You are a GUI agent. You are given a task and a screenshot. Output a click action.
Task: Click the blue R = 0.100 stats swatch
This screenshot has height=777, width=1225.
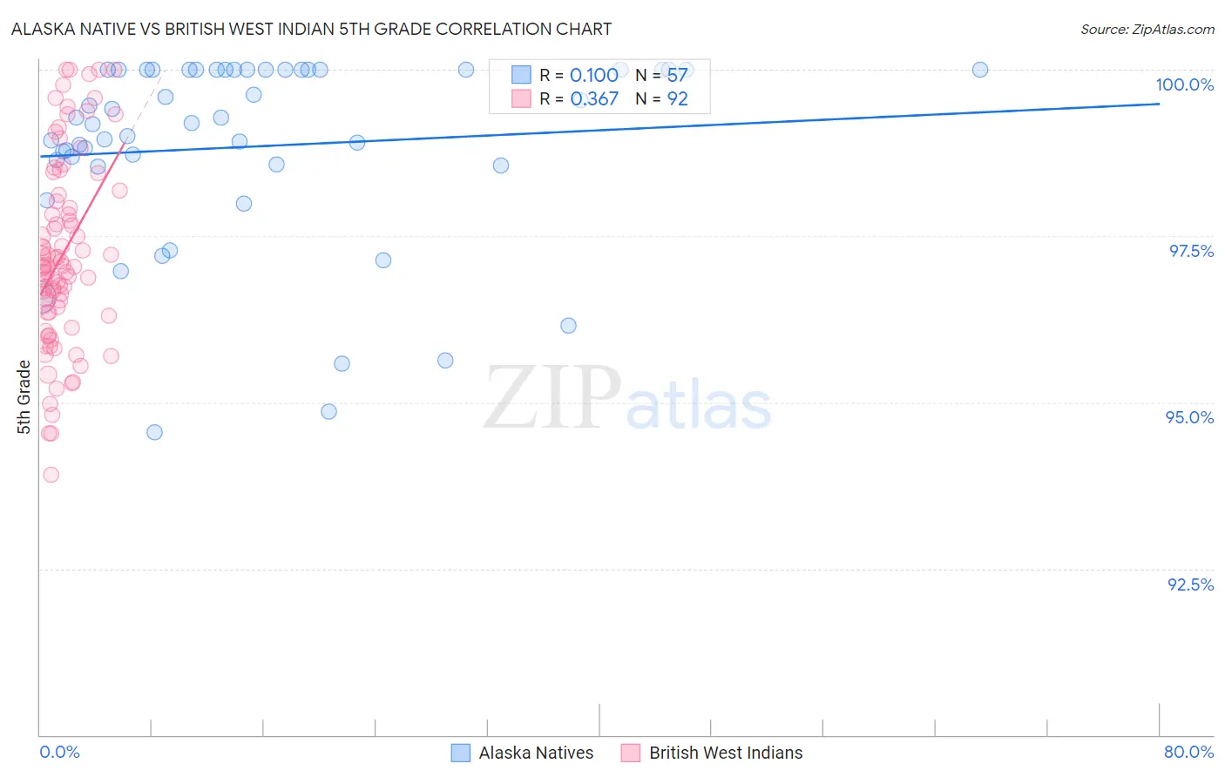tap(521, 75)
